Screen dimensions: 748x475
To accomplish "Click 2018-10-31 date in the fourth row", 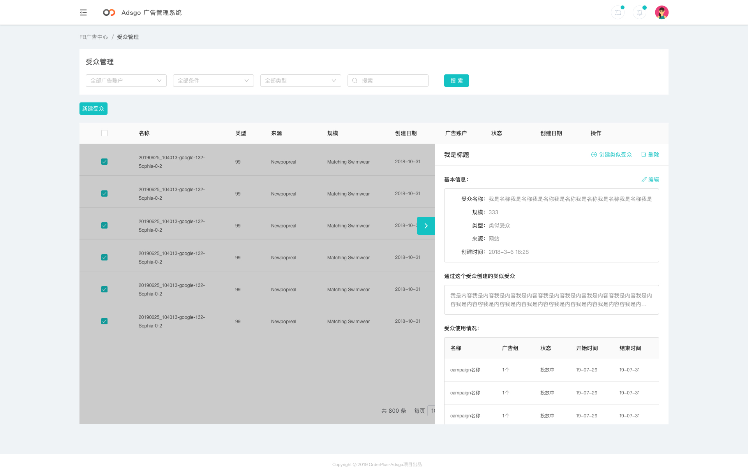I will click(x=408, y=257).
